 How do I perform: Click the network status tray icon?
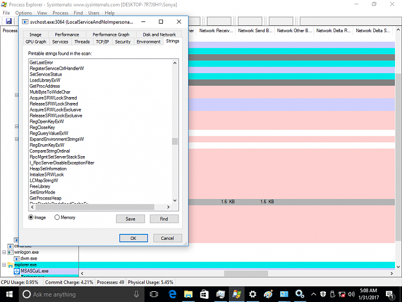[x=342, y=294]
